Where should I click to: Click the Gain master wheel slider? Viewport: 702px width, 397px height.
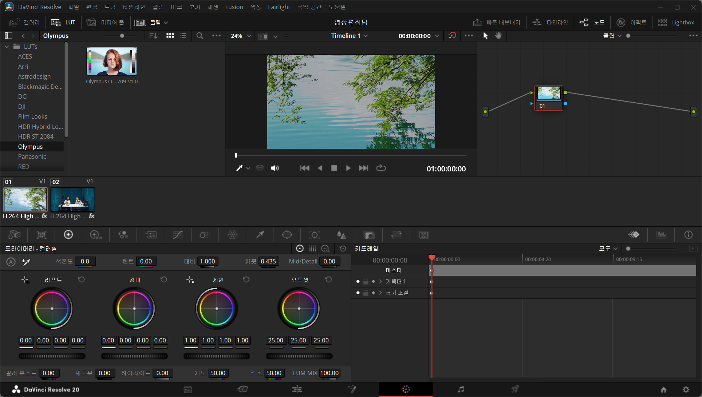[217, 356]
